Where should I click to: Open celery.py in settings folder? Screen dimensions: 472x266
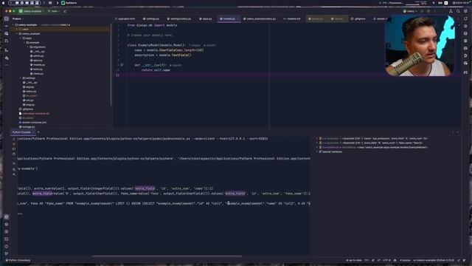29,92
